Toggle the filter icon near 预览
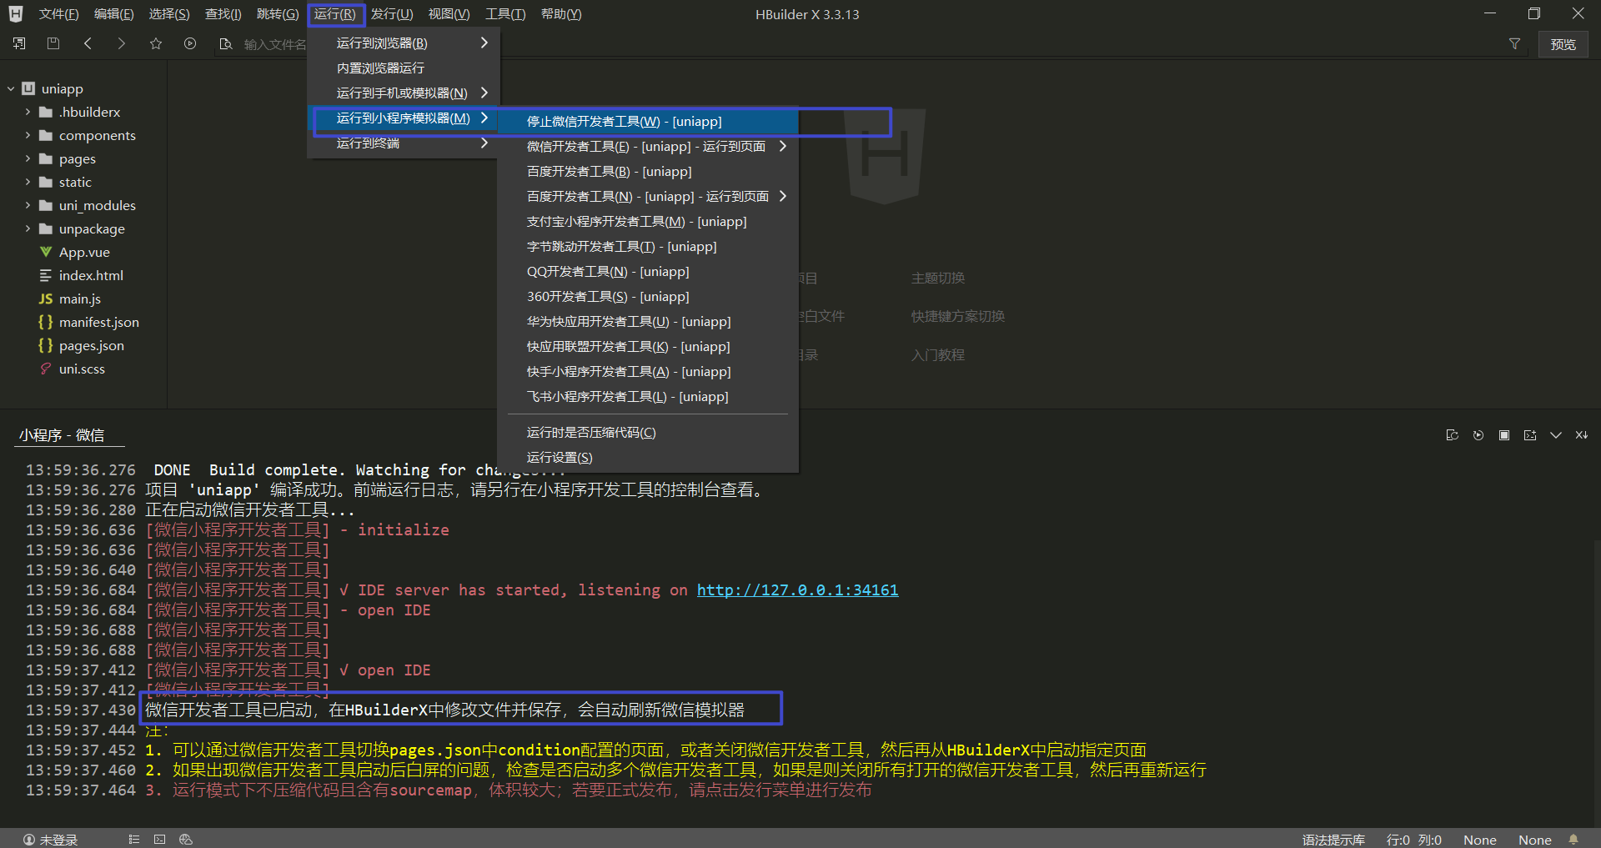This screenshot has width=1601, height=848. coord(1515,44)
